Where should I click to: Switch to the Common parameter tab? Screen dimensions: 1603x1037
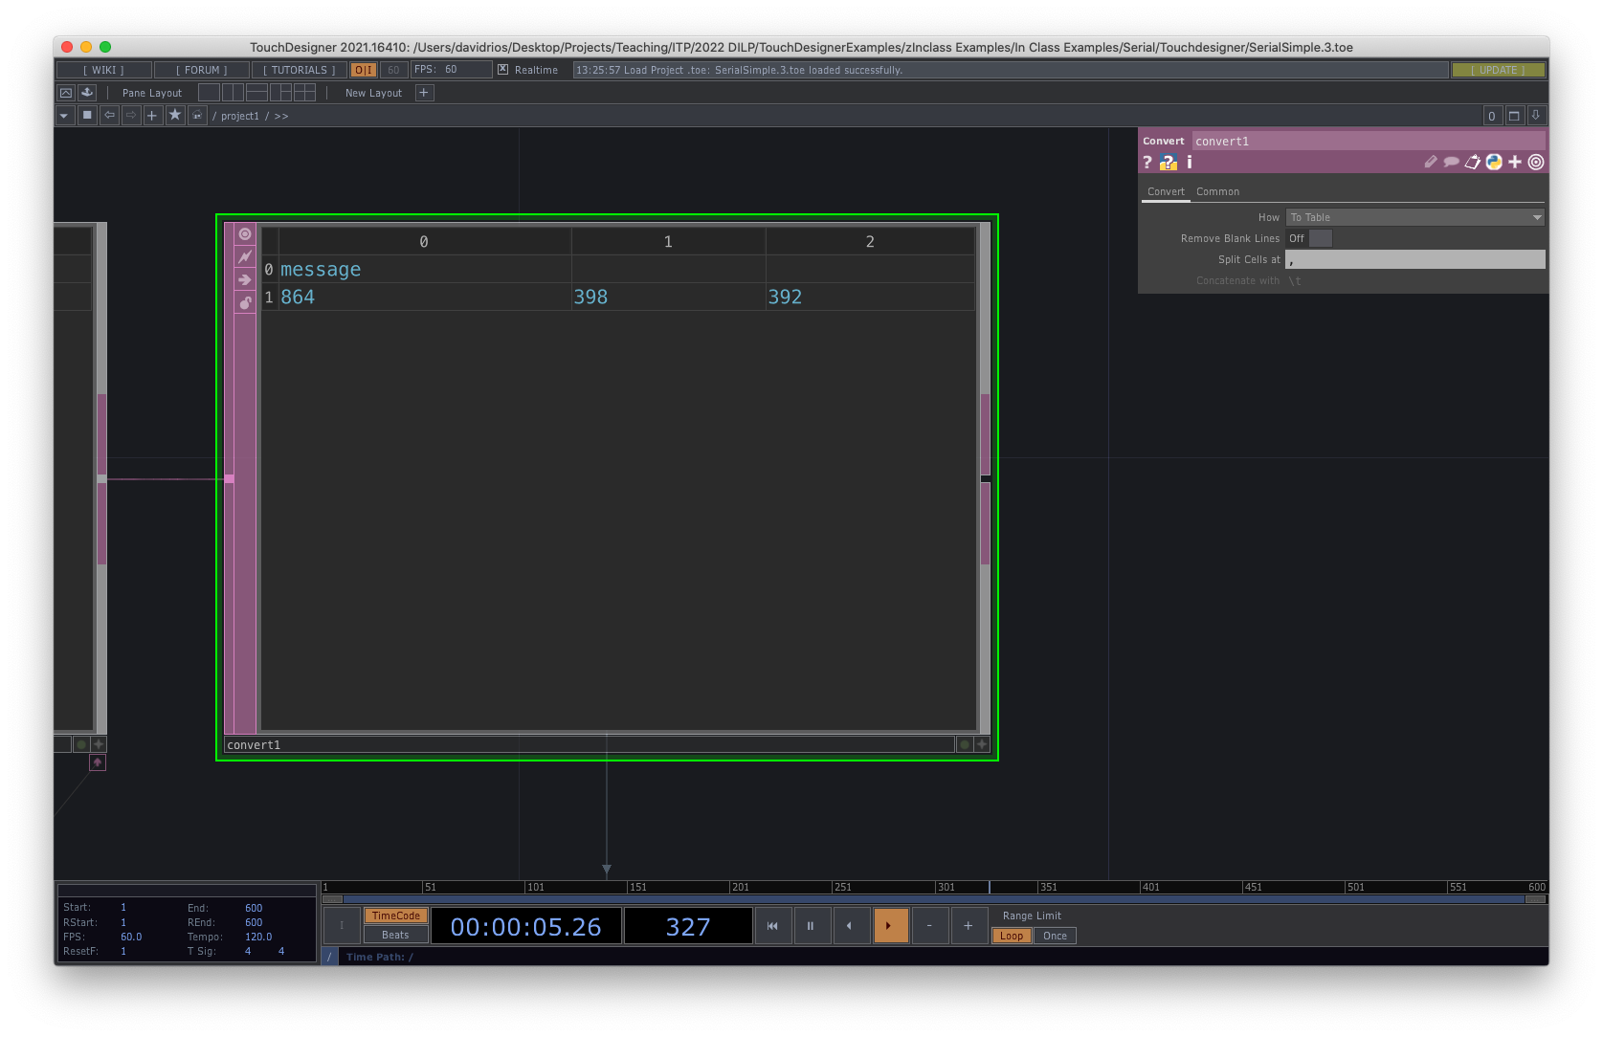1217,192
